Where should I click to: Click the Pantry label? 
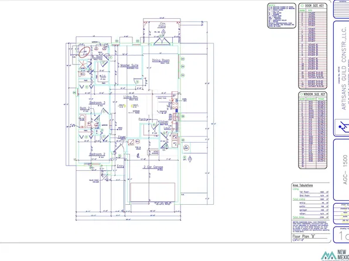(143, 119)
